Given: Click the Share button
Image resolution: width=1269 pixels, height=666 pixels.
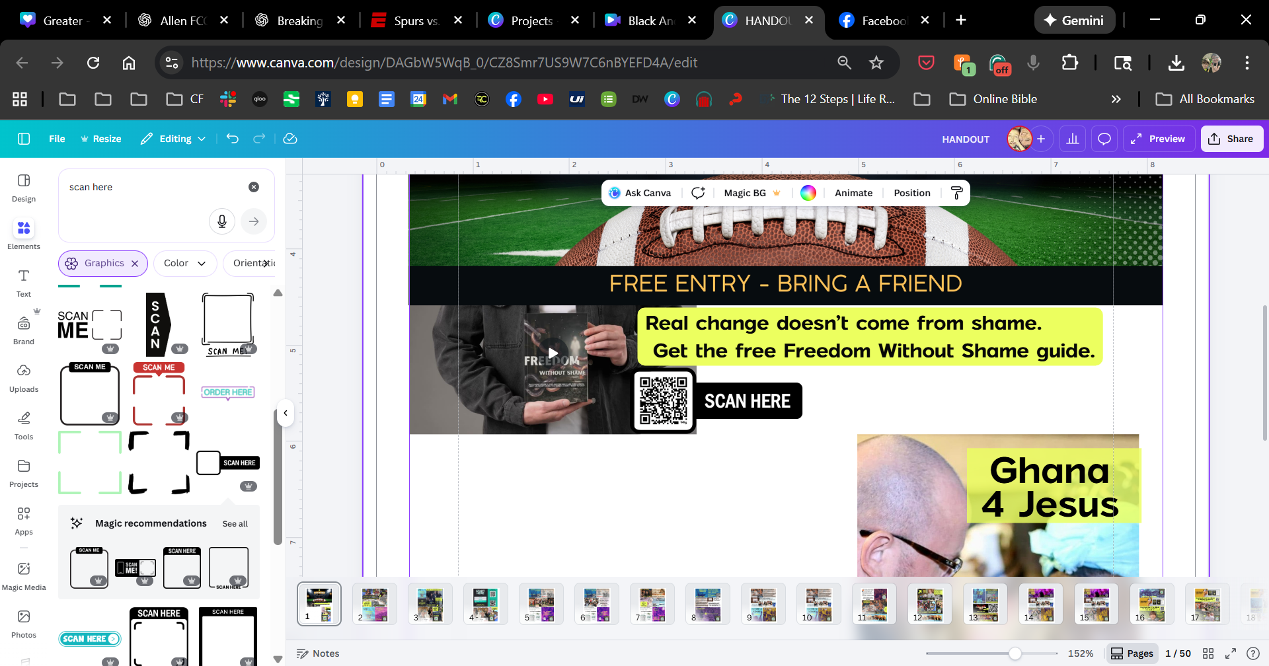Looking at the screenshot, I should [x=1231, y=139].
